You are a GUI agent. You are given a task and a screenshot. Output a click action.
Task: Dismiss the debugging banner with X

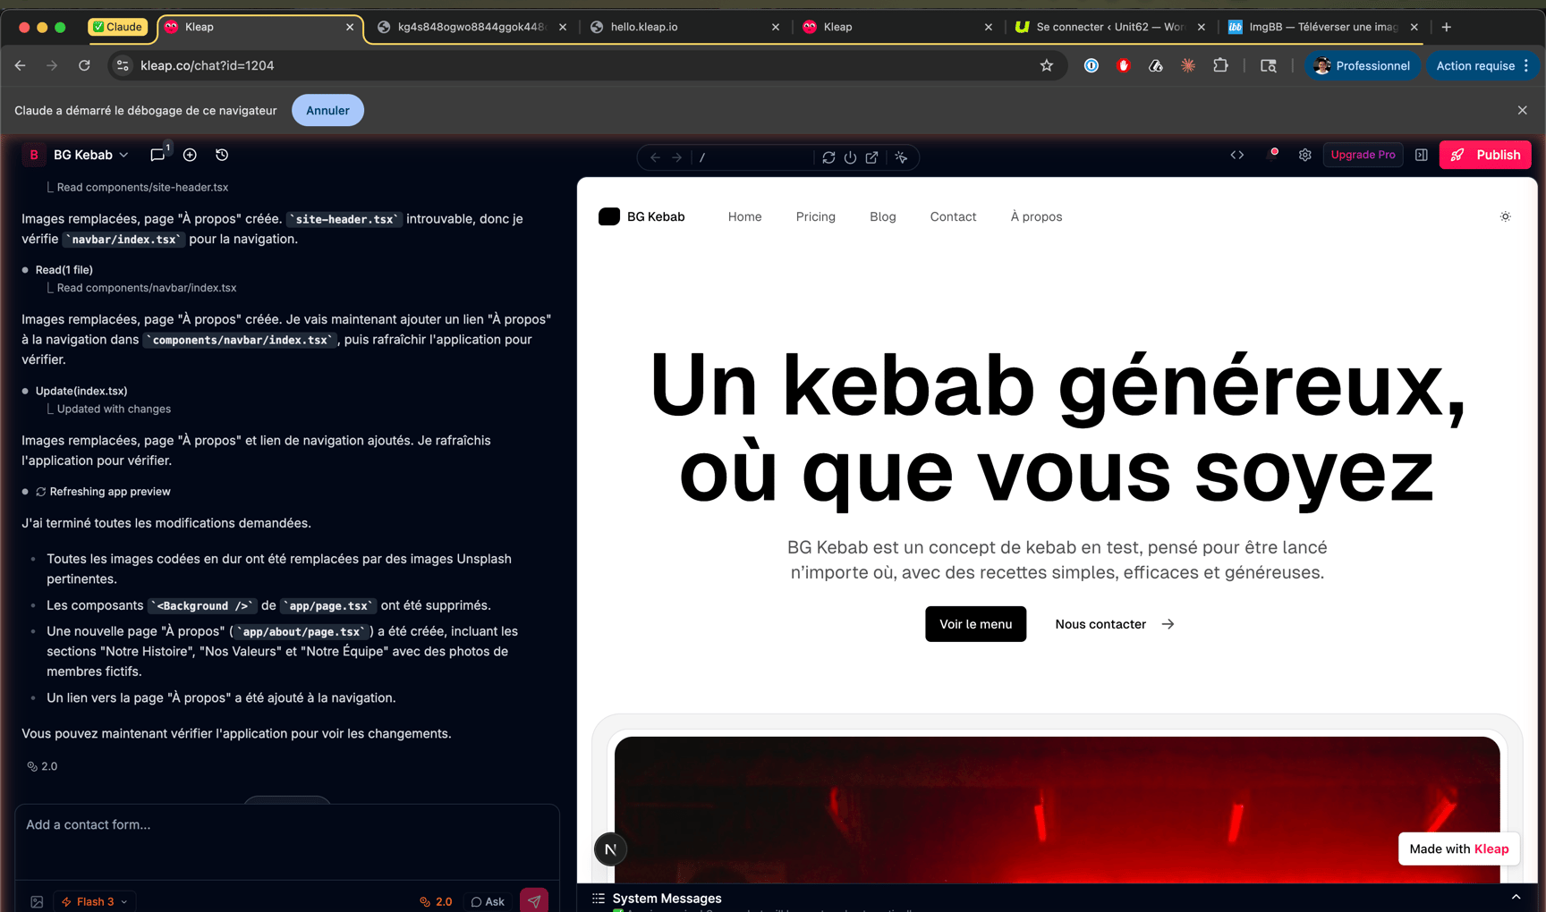click(x=1523, y=110)
